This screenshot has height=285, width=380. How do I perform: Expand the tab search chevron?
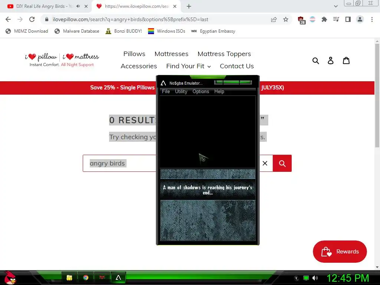coord(335,6)
